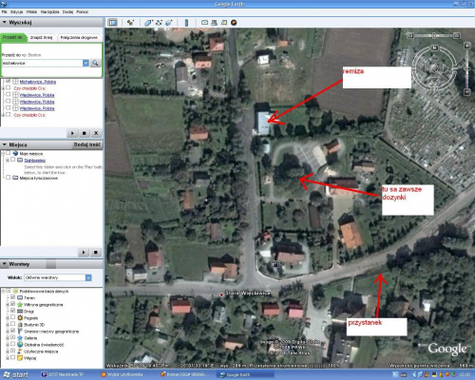Collapse the Miejsca panel
This screenshot has height=380, width=475.
(x=5, y=144)
